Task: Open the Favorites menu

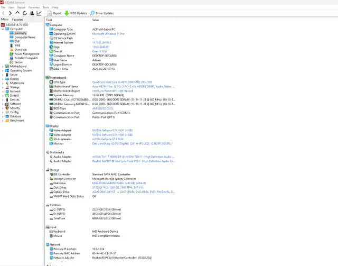Action: [34, 7]
